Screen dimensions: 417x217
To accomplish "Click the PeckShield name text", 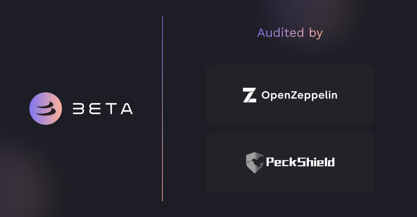I will (300, 162).
